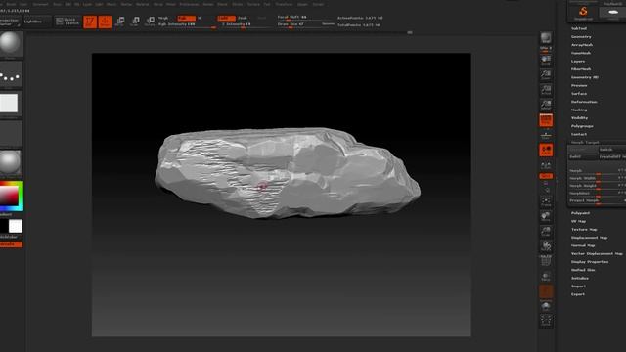
Task: Open the LightBox browser
Action: click(x=36, y=22)
